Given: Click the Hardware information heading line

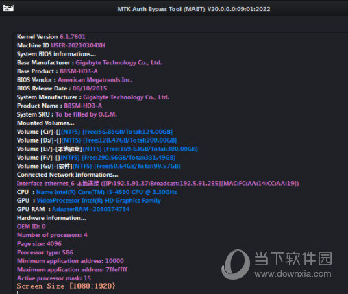Looking at the screenshot, I should point(51,218).
